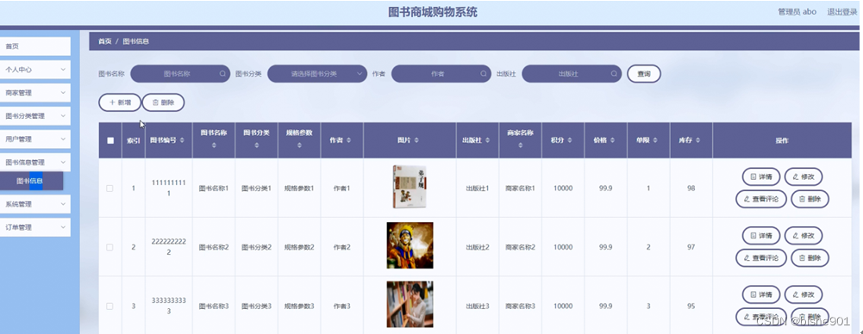Click the 新增 add button
This screenshot has width=863, height=334.
pyautogui.click(x=120, y=102)
